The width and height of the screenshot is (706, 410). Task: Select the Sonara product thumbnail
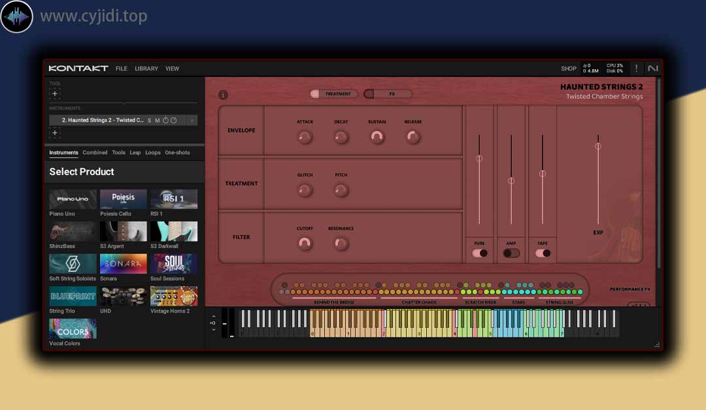click(x=124, y=264)
